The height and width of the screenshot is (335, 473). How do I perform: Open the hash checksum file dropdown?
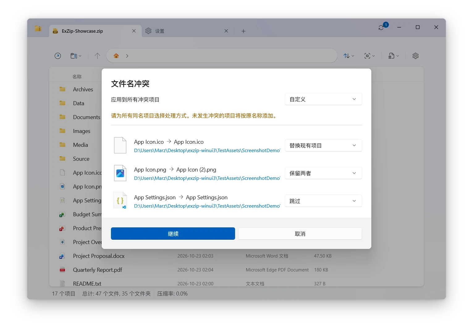pyautogui.click(x=394, y=56)
